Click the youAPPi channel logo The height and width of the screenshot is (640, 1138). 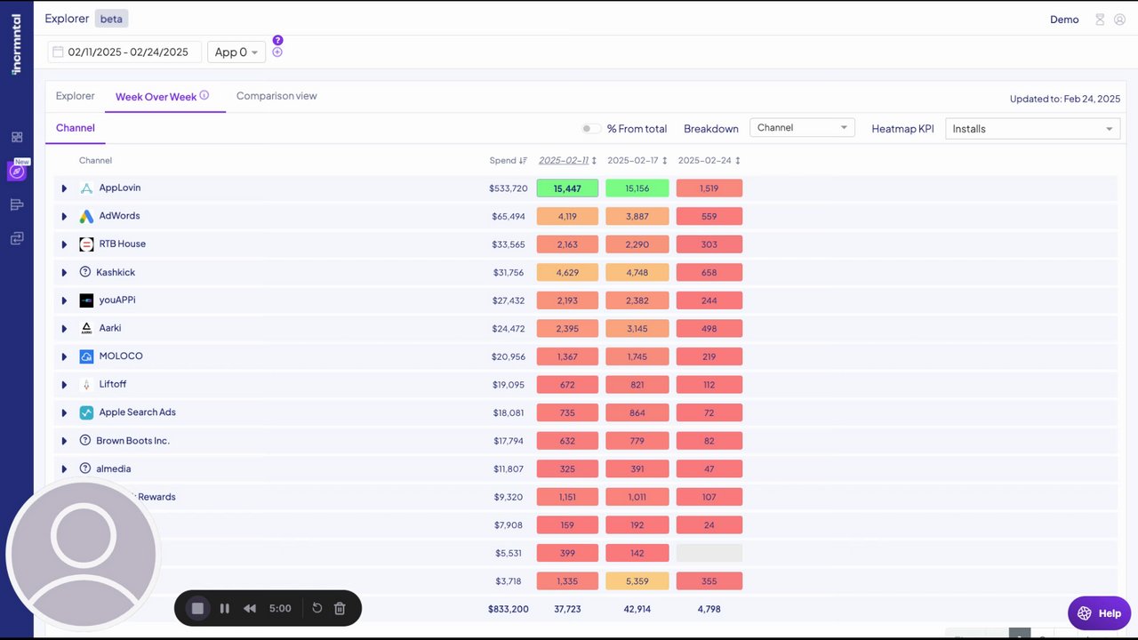[x=86, y=300]
